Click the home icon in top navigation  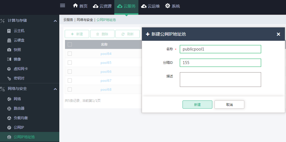coord(75,6)
